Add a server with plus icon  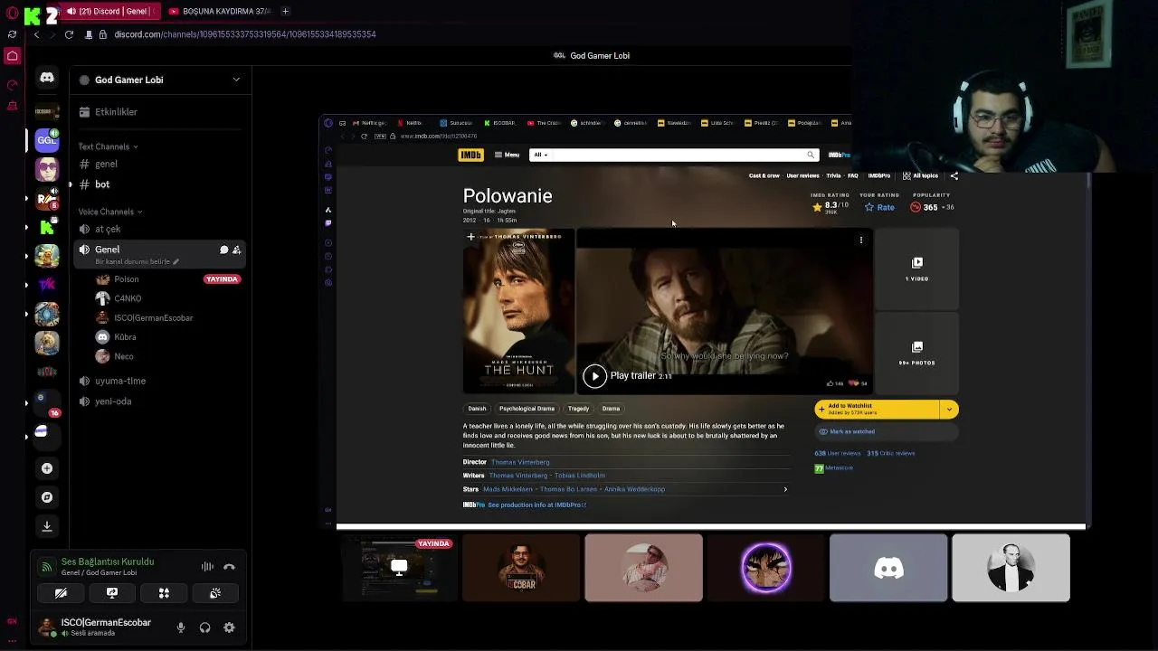(47, 468)
